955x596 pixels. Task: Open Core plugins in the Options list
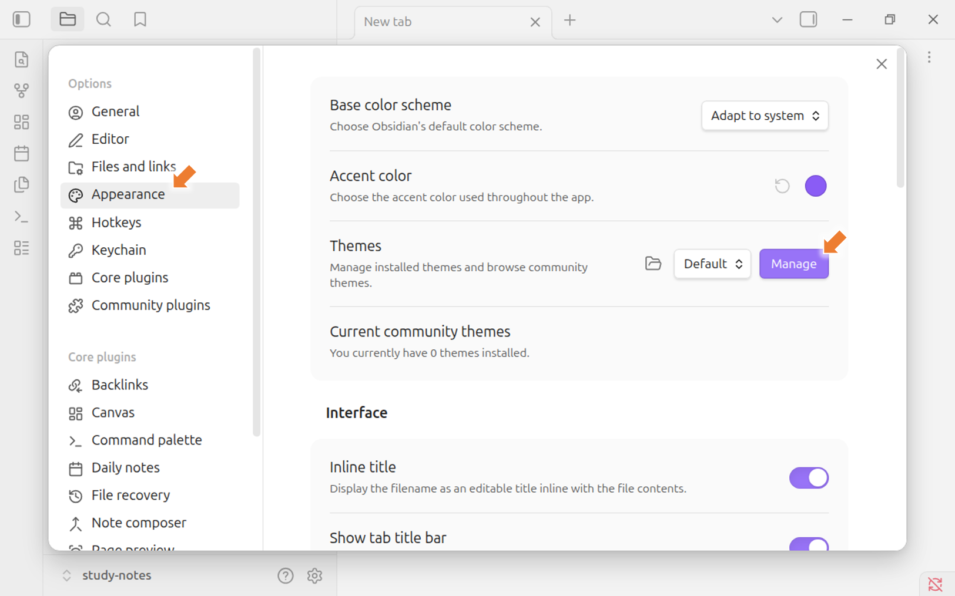tap(150, 278)
